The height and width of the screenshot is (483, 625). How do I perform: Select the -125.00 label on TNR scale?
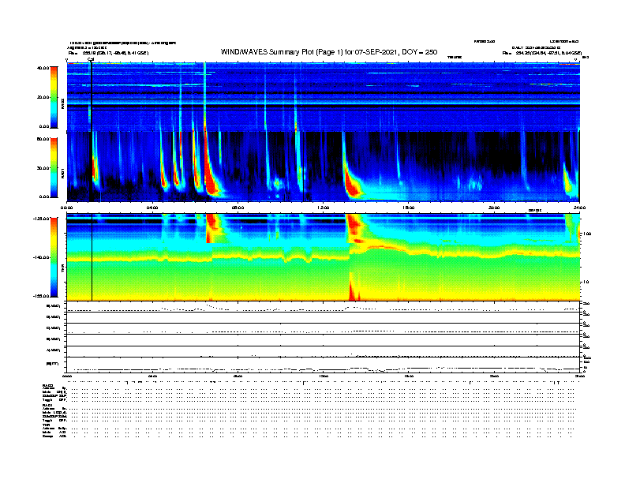tap(41, 219)
